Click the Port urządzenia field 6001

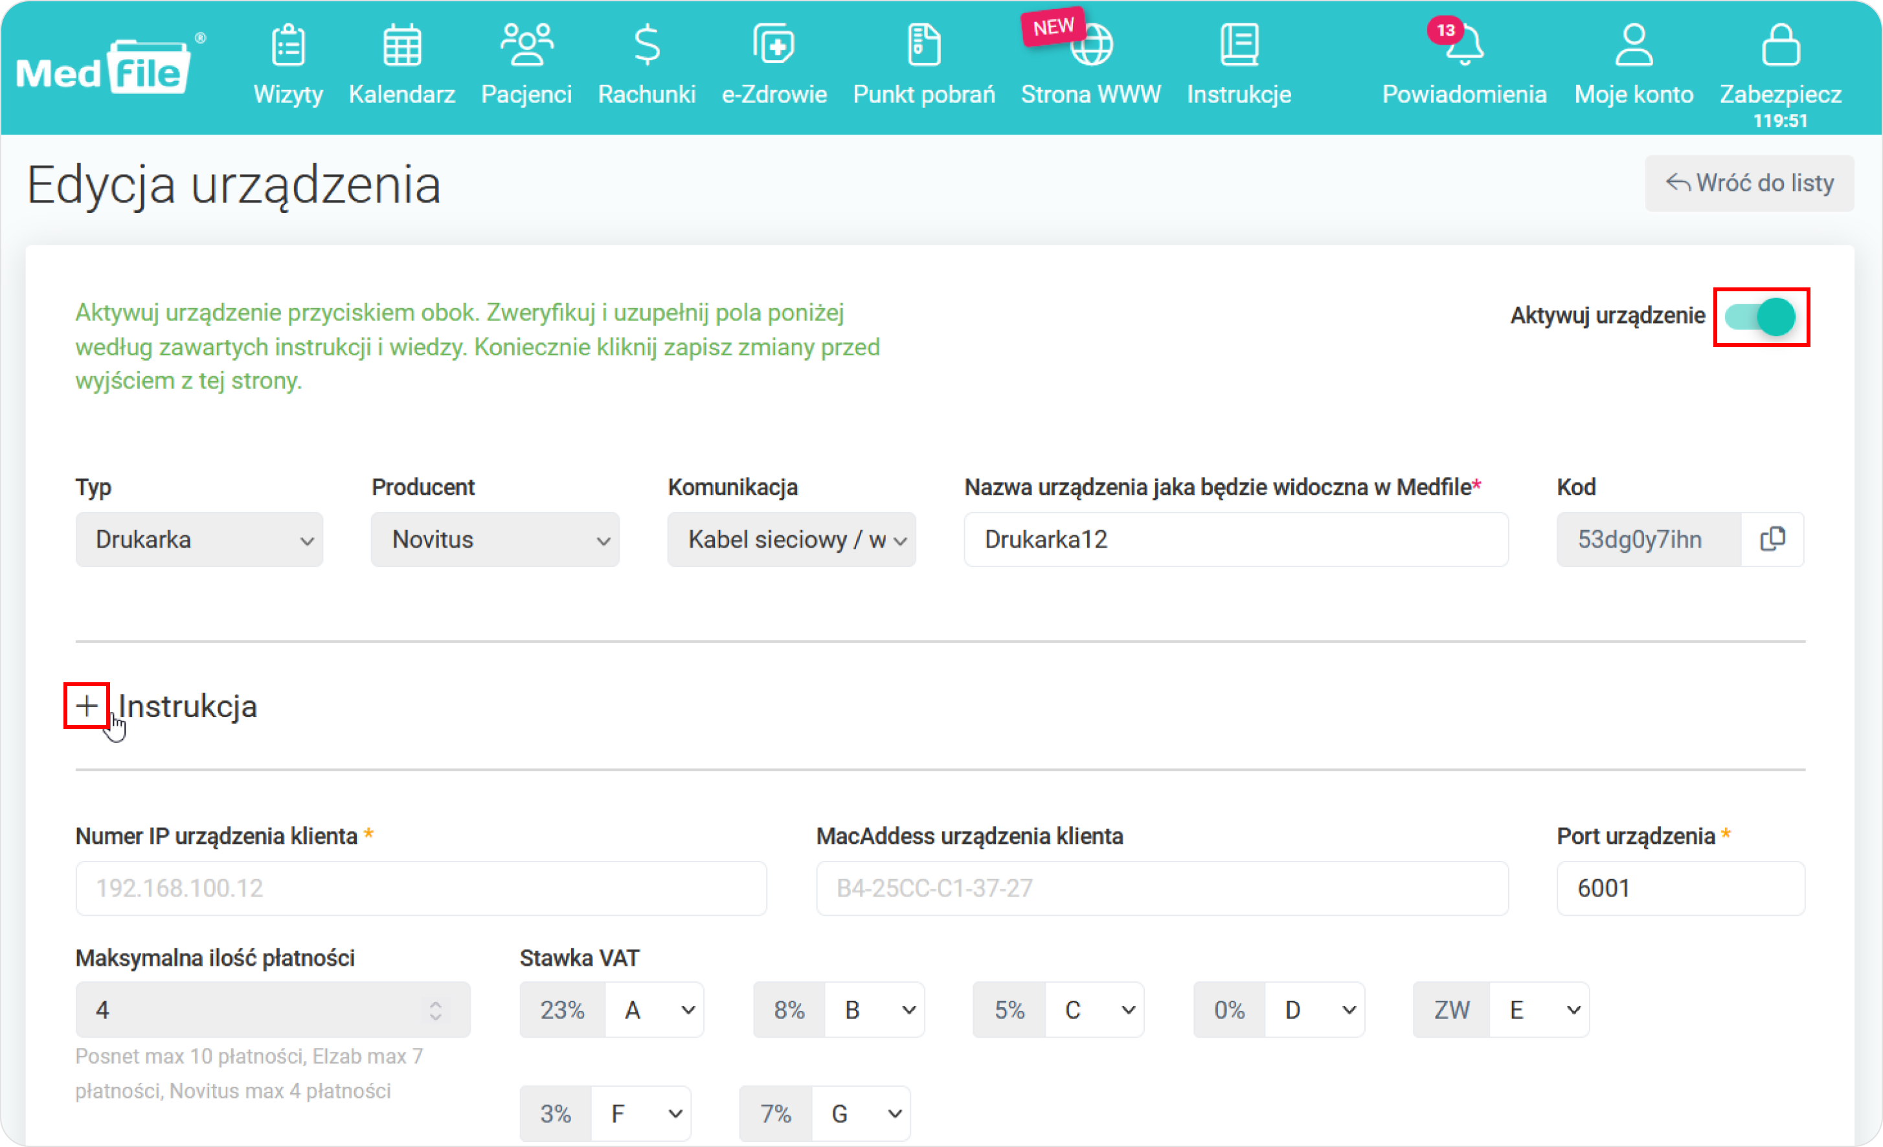1680,888
